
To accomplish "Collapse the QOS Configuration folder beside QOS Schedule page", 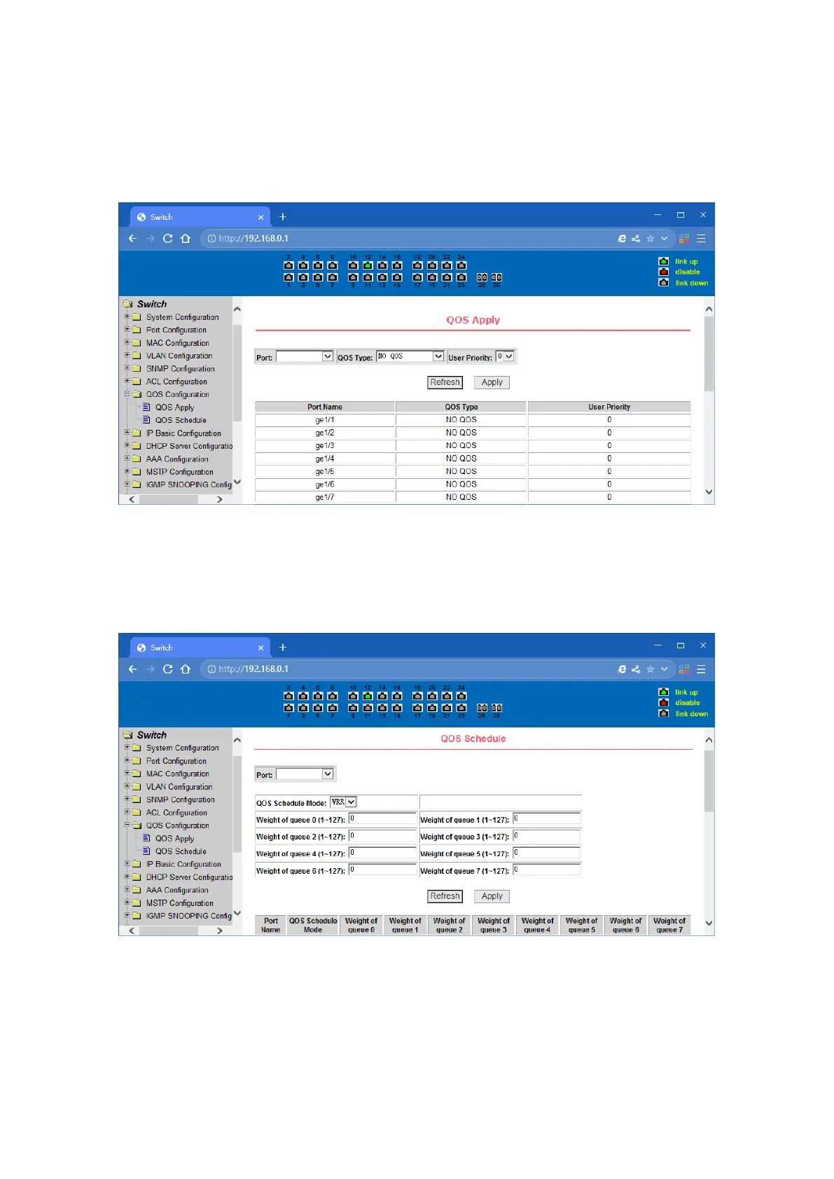I will [x=127, y=825].
